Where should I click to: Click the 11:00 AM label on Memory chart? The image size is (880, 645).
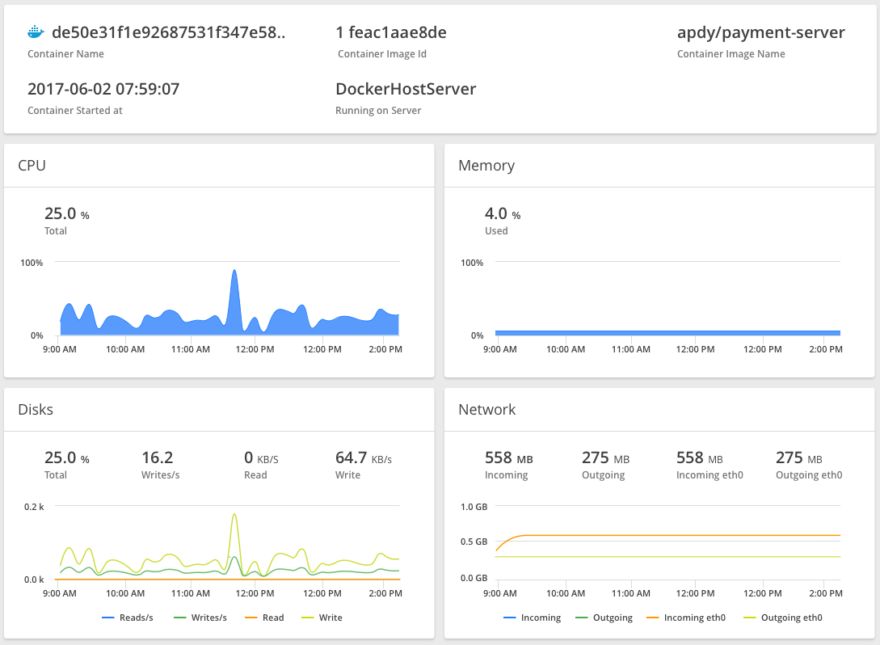(x=631, y=349)
